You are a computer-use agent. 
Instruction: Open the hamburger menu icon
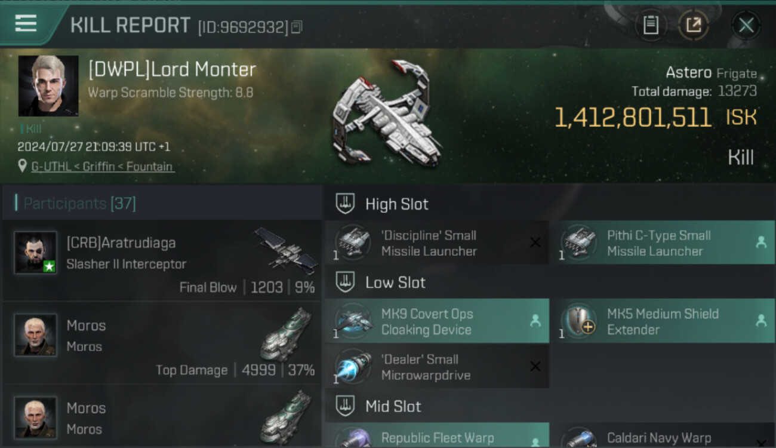click(26, 23)
